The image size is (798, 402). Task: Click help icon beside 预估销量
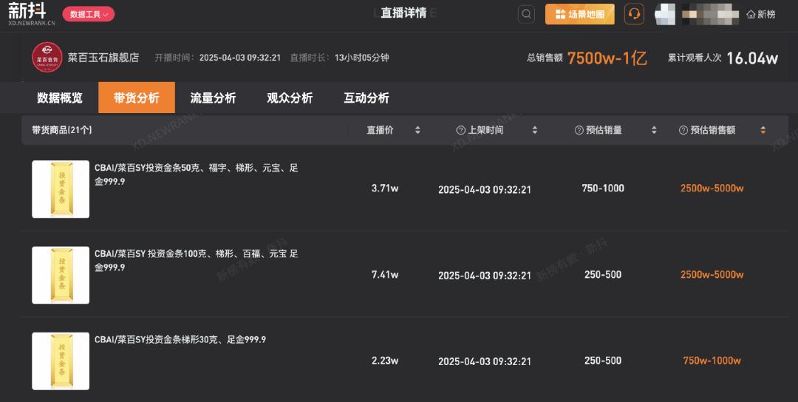click(x=579, y=130)
